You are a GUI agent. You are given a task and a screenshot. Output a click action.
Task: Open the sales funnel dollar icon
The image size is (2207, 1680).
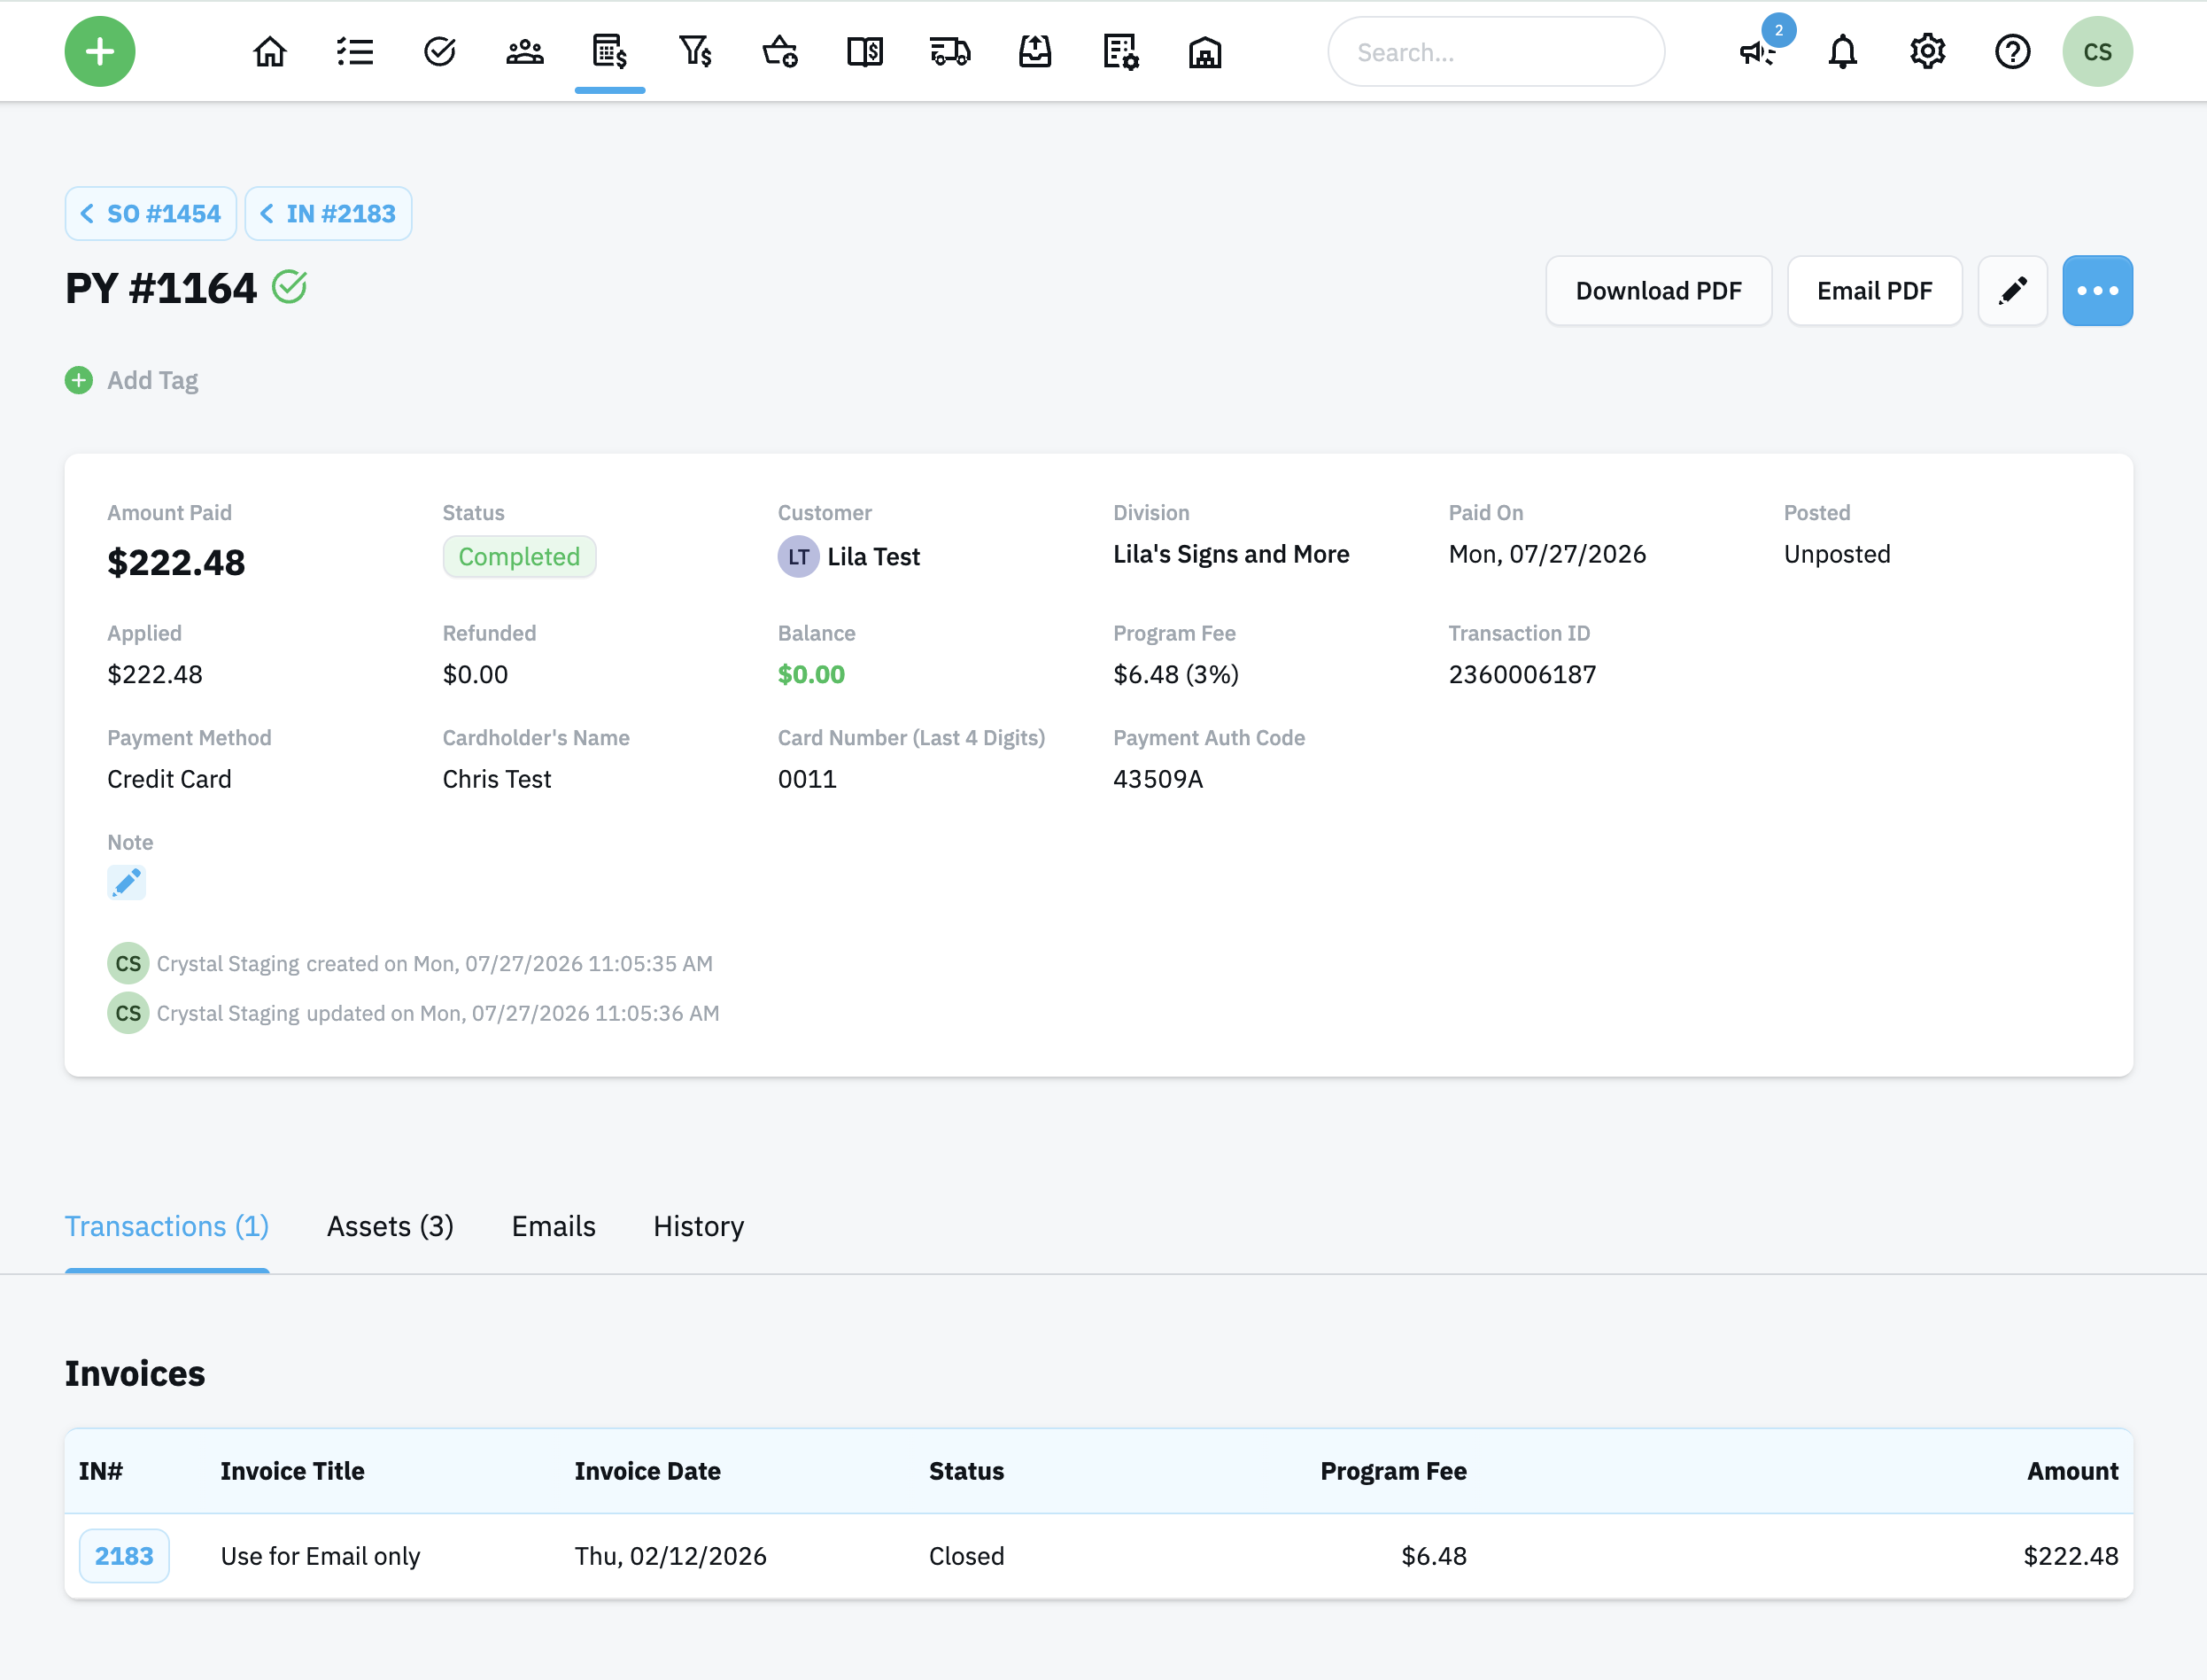(694, 51)
